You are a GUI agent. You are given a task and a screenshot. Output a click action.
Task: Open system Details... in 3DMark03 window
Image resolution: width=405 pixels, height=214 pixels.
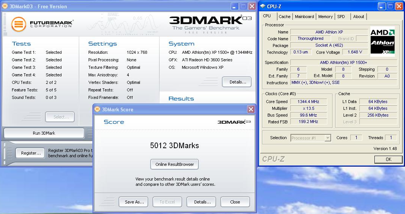[x=236, y=82]
